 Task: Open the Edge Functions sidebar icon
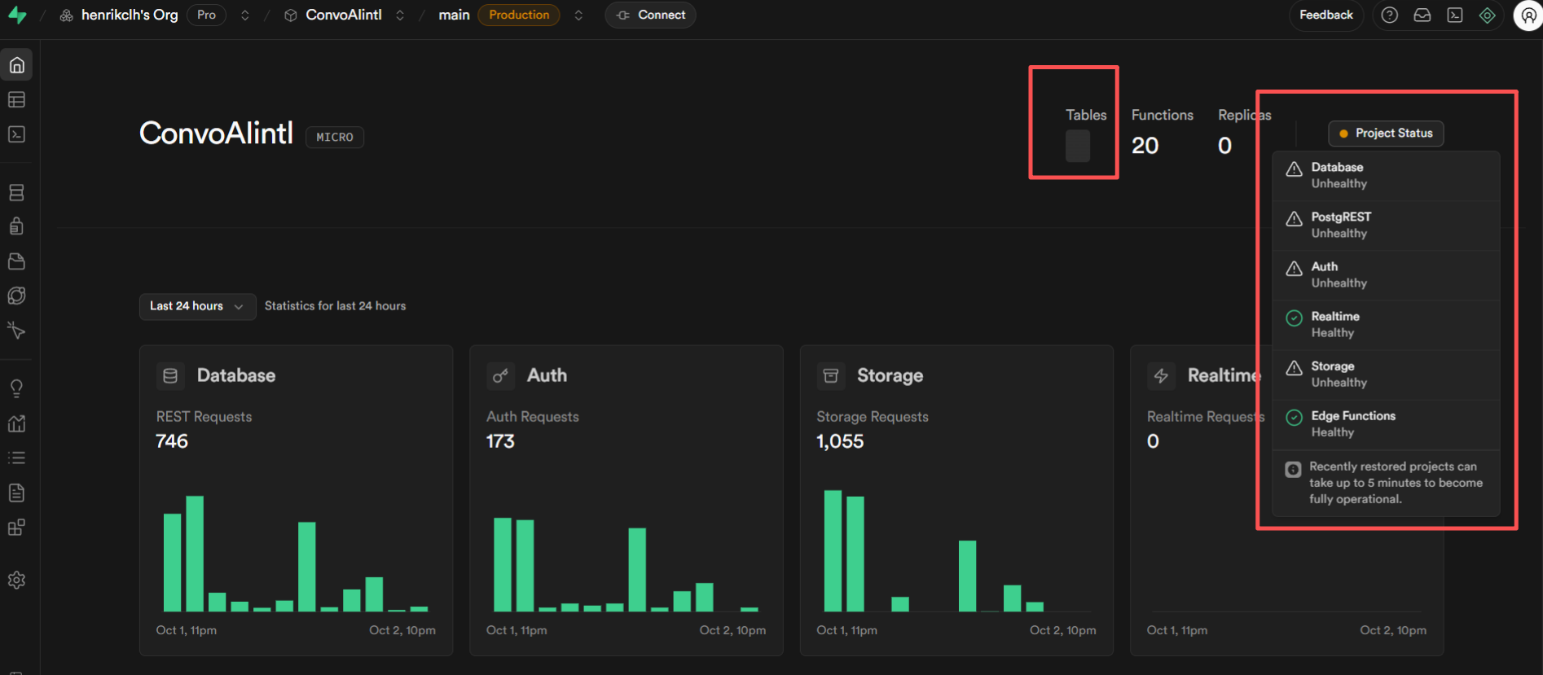click(x=16, y=296)
